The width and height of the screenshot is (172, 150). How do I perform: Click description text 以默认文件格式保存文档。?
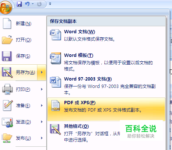pos(90,39)
